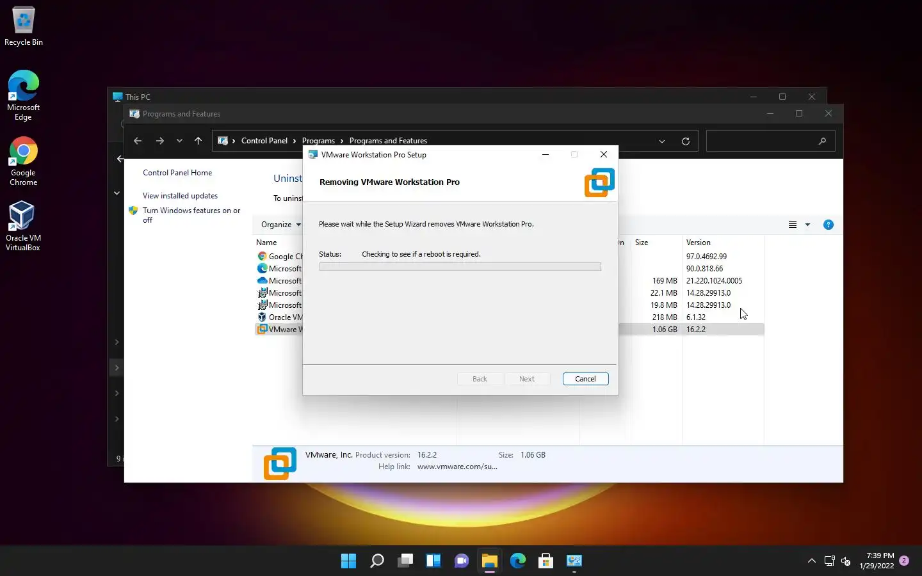Image resolution: width=922 pixels, height=576 pixels.
Task: Click 22.1 MB size cell
Action: coord(663,292)
